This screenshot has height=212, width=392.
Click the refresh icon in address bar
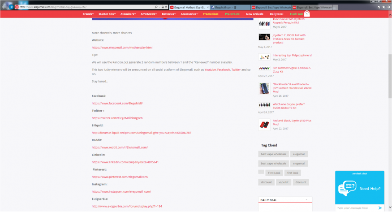(166, 7)
